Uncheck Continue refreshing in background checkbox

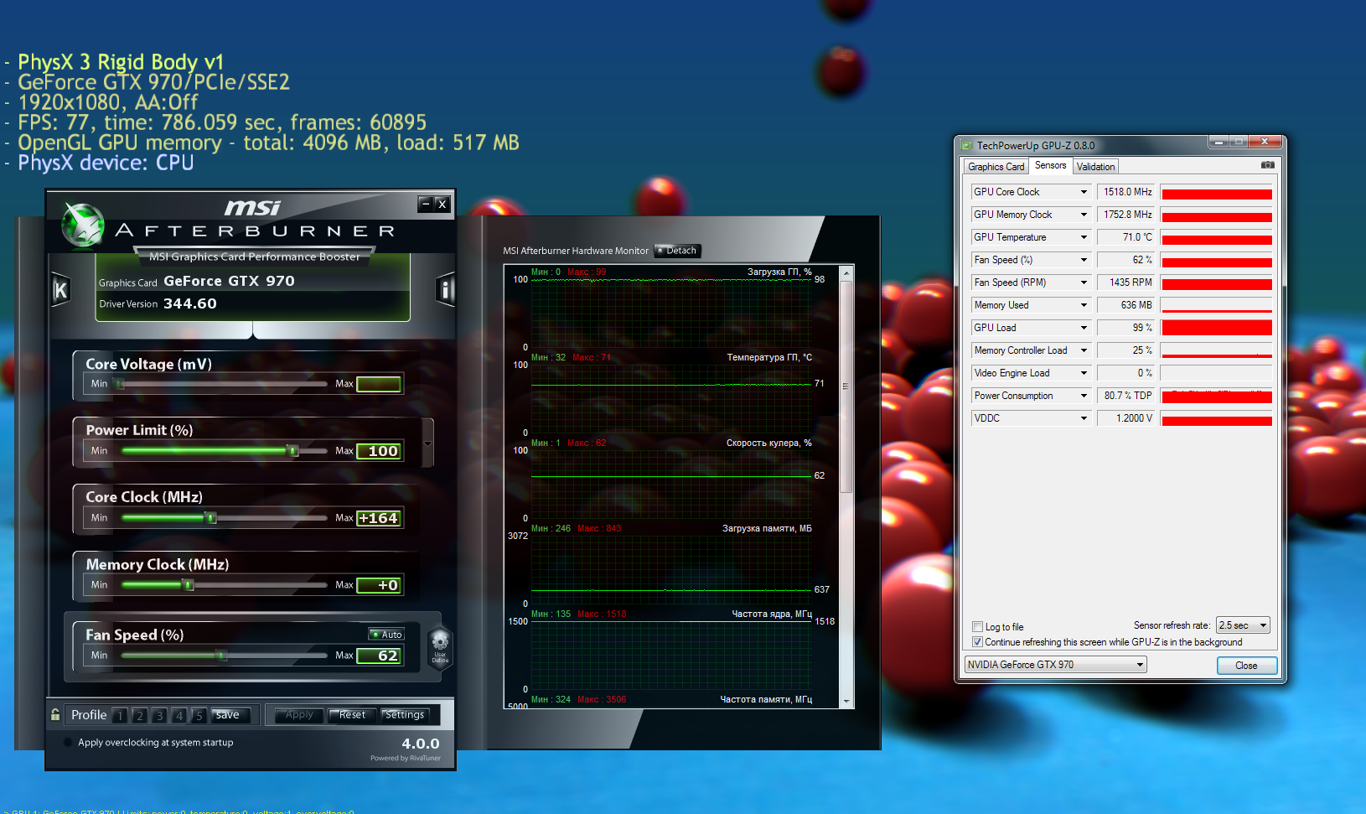tap(977, 642)
